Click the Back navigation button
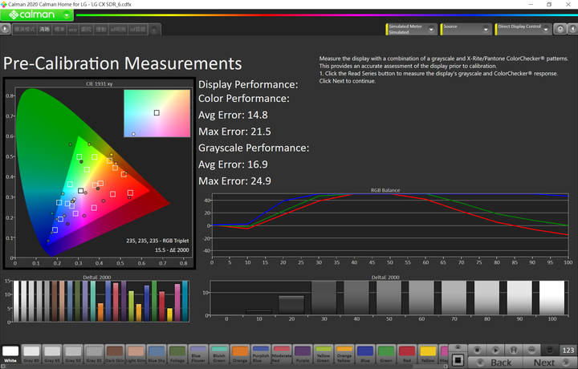This screenshot has height=369, width=578. coord(495,363)
